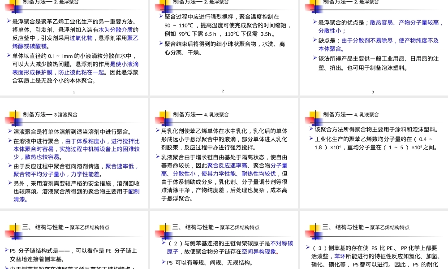
Task: Select slide thumbnail numbered 2 about 聚合温度控制
Action: 224,47
